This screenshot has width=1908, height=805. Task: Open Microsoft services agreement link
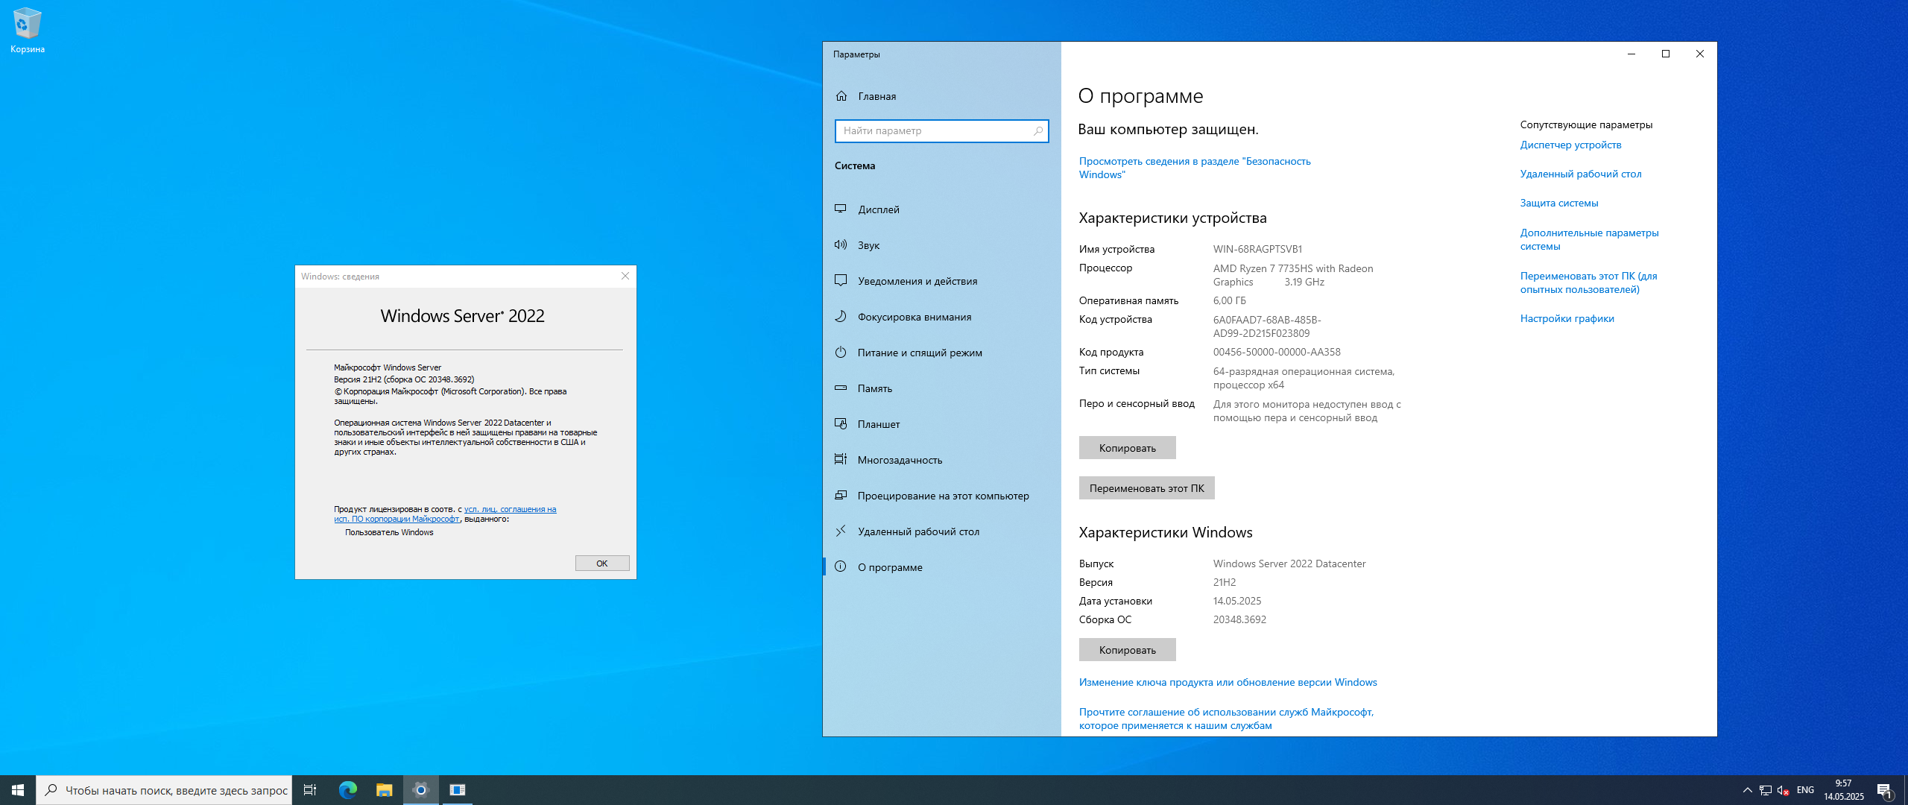[x=1226, y=719]
